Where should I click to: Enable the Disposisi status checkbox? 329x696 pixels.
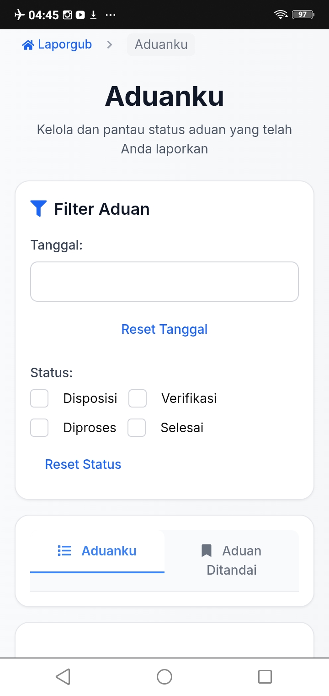point(39,398)
